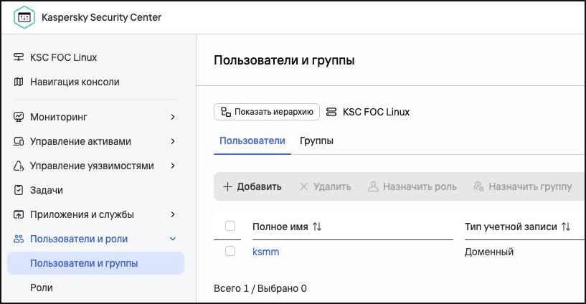586x304 pixels.
Task: Click the Добавить button label
Action: (259, 186)
